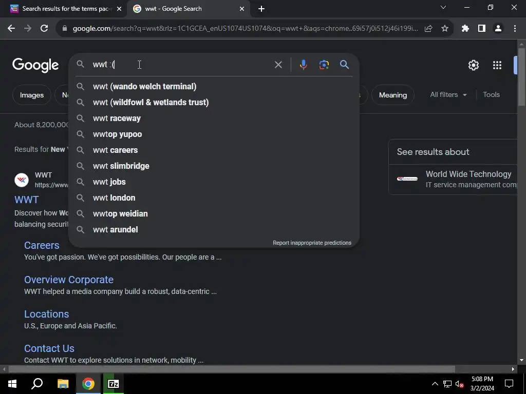Click the Chrome back arrow
Screen dimensions: 526x394
pyautogui.click(x=11, y=29)
